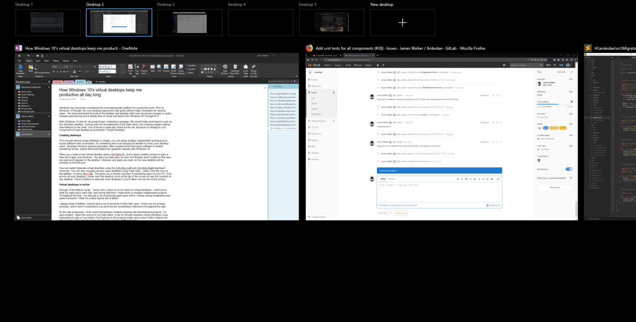Click Add todo on the GitLab issue

561,72
